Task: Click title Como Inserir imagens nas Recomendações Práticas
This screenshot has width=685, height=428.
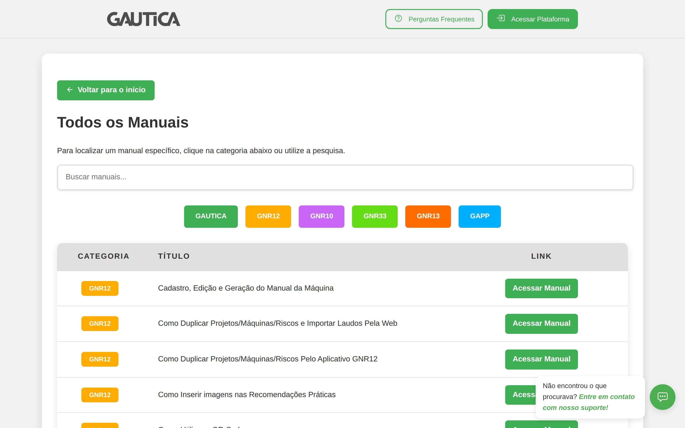Action: pyautogui.click(x=246, y=395)
